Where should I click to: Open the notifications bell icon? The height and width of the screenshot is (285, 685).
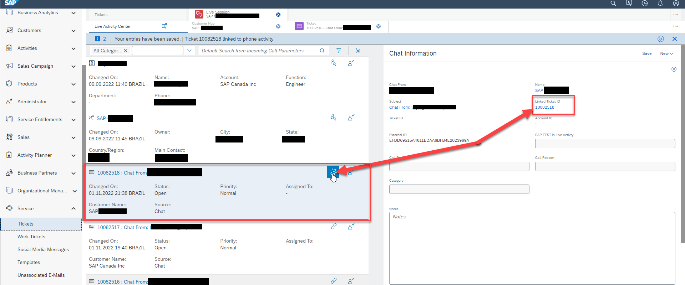660,3
